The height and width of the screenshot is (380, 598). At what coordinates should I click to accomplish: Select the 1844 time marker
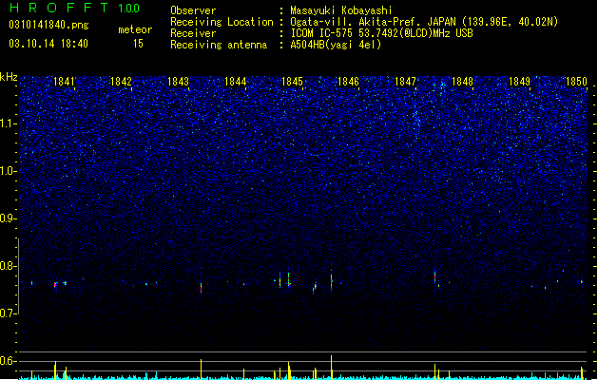pos(236,82)
